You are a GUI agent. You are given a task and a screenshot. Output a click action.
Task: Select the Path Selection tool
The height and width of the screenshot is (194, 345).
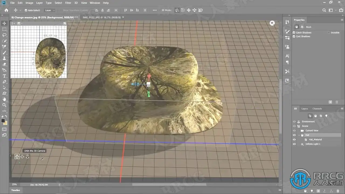pos(4,88)
